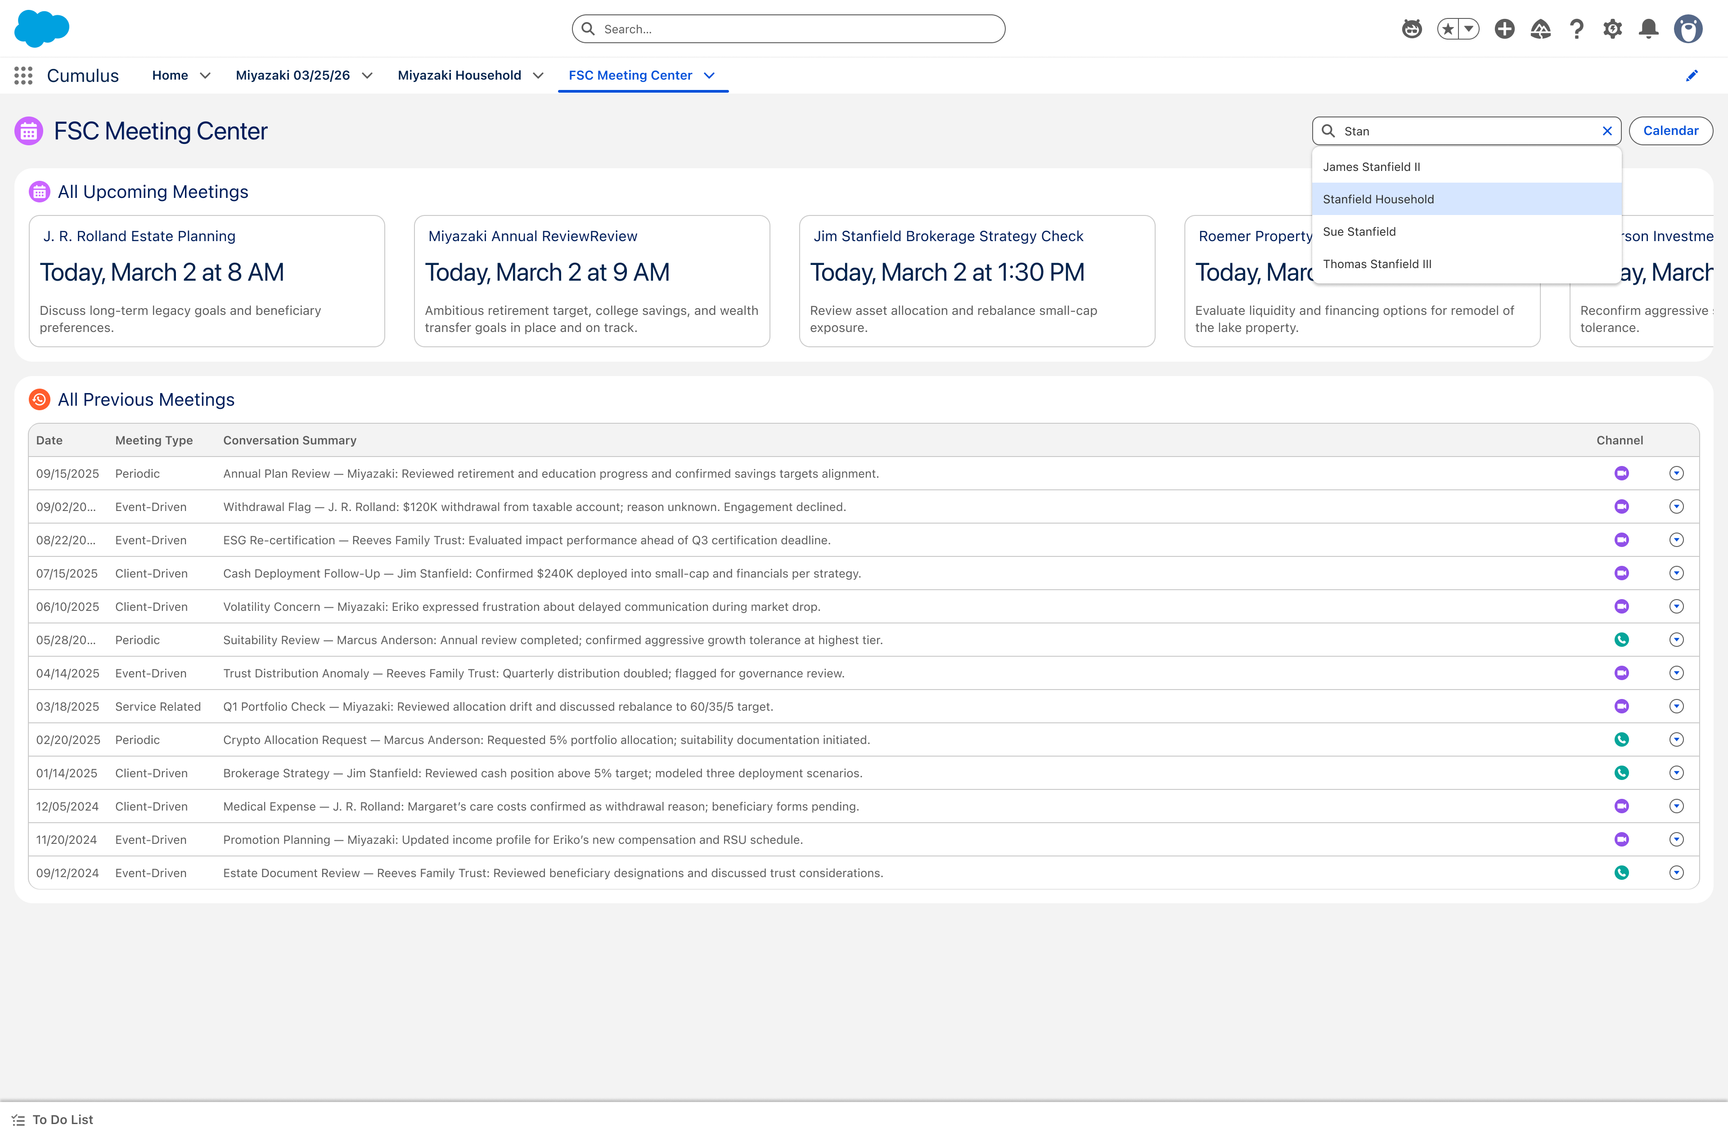The height and width of the screenshot is (1138, 1728).
Task: Expand the FSC Meeting Center tab chevron
Action: tap(709, 76)
